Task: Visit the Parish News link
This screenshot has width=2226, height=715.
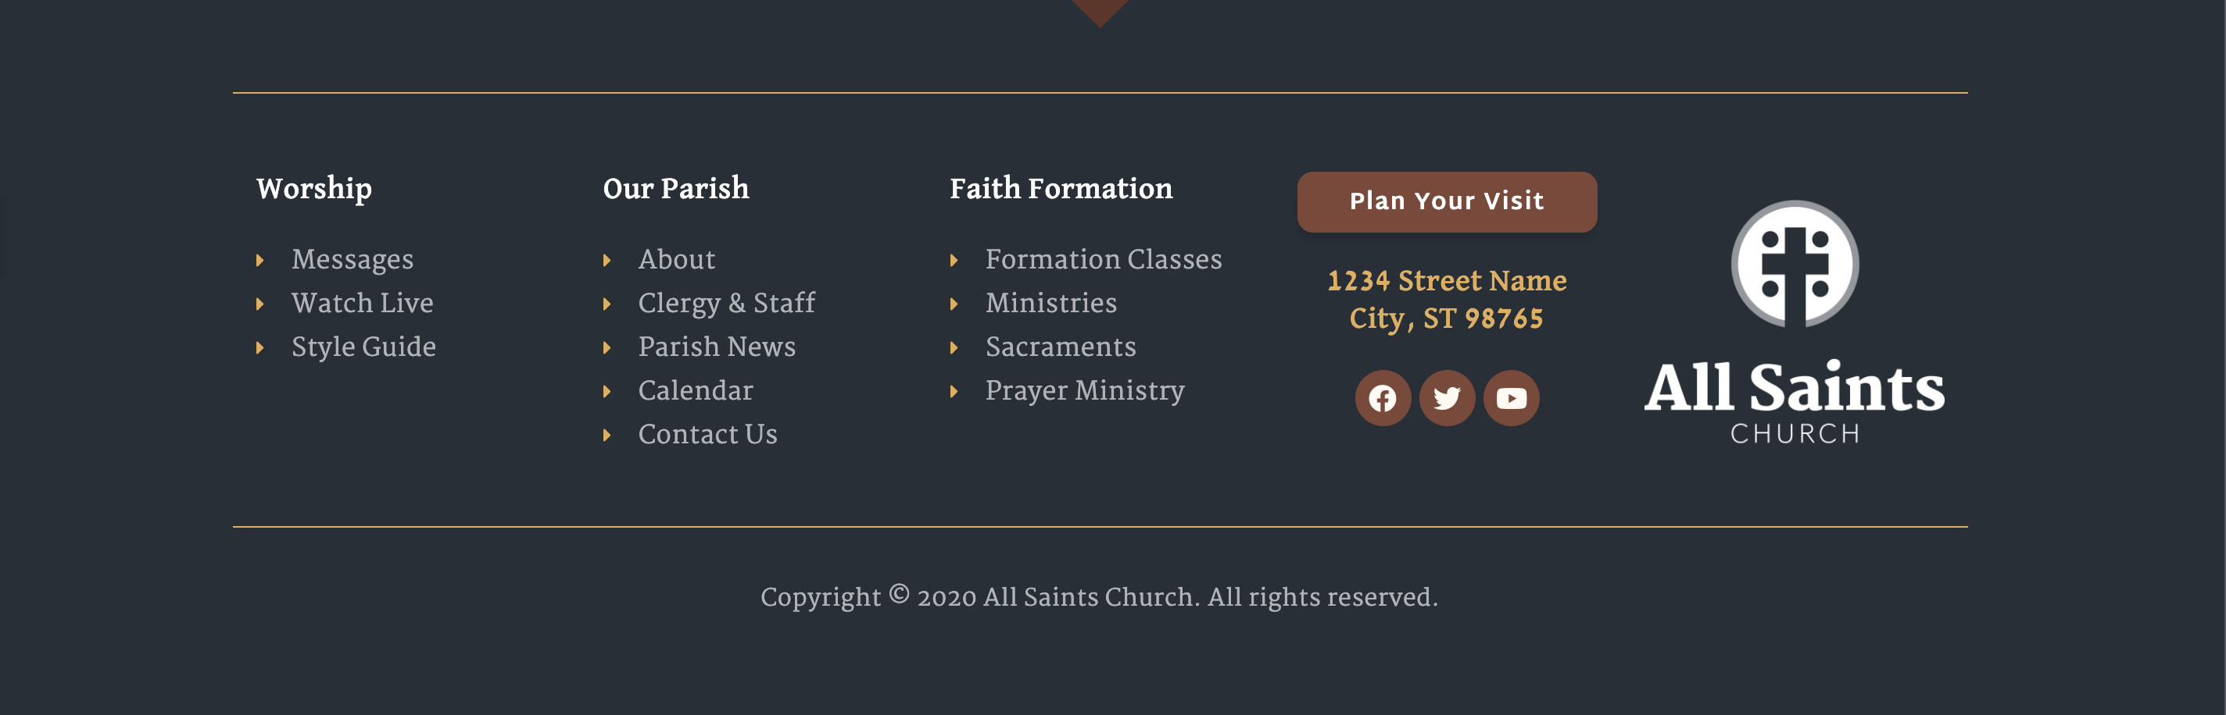Action: tap(718, 347)
